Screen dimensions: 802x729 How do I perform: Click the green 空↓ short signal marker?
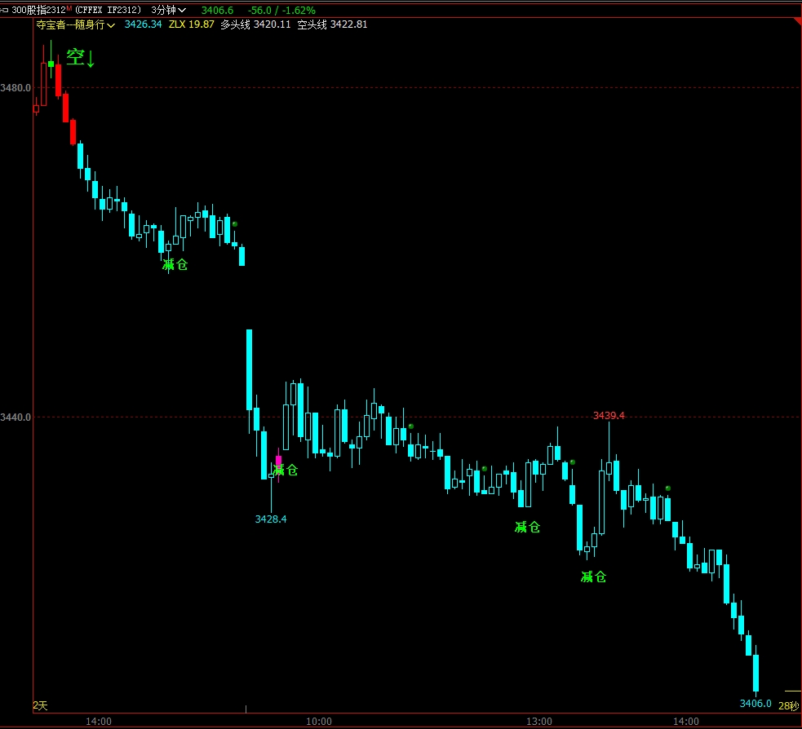(x=80, y=58)
